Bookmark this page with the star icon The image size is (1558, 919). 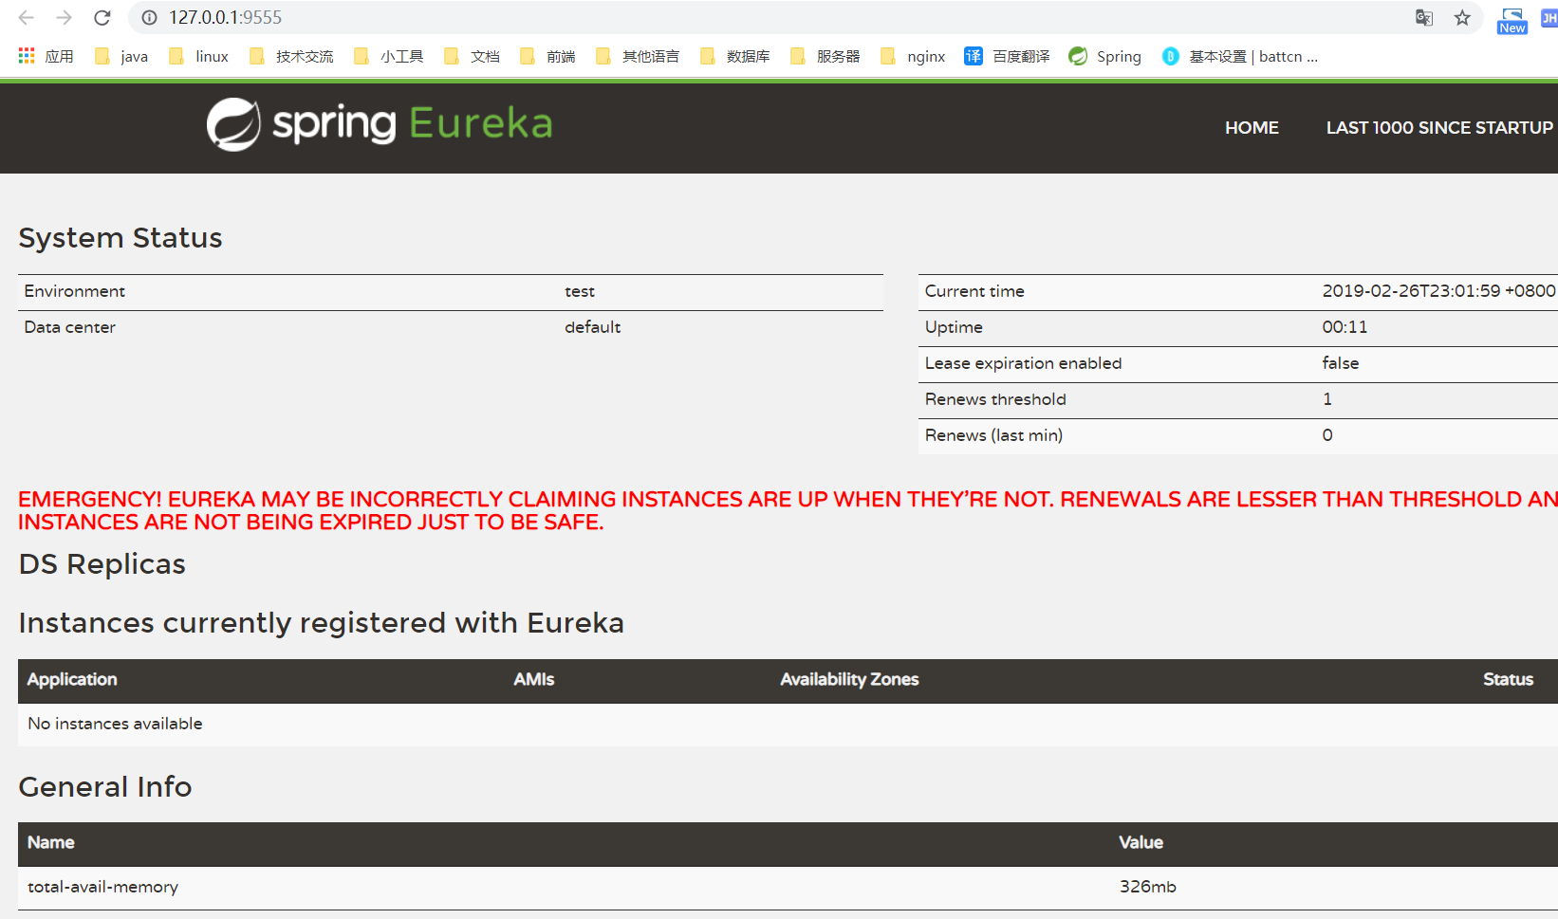click(1462, 17)
